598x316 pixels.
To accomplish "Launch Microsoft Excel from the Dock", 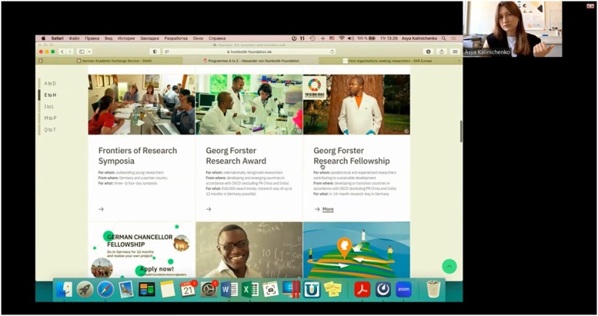I will click(250, 290).
